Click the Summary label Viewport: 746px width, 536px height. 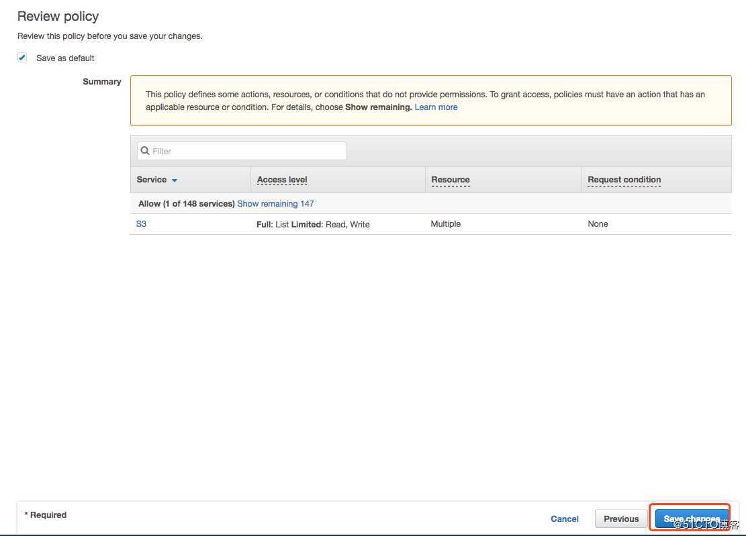pos(102,81)
